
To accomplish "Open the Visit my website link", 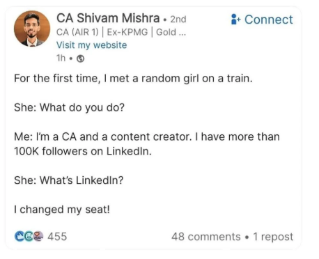I will [x=92, y=45].
